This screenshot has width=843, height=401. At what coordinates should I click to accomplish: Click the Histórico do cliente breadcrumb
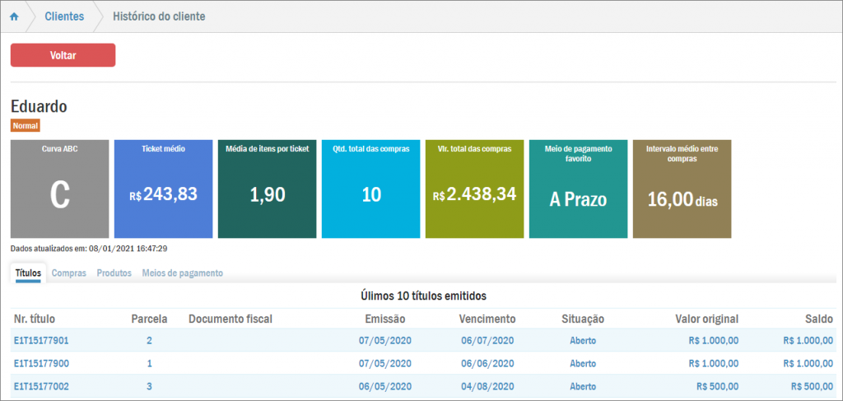click(x=159, y=16)
